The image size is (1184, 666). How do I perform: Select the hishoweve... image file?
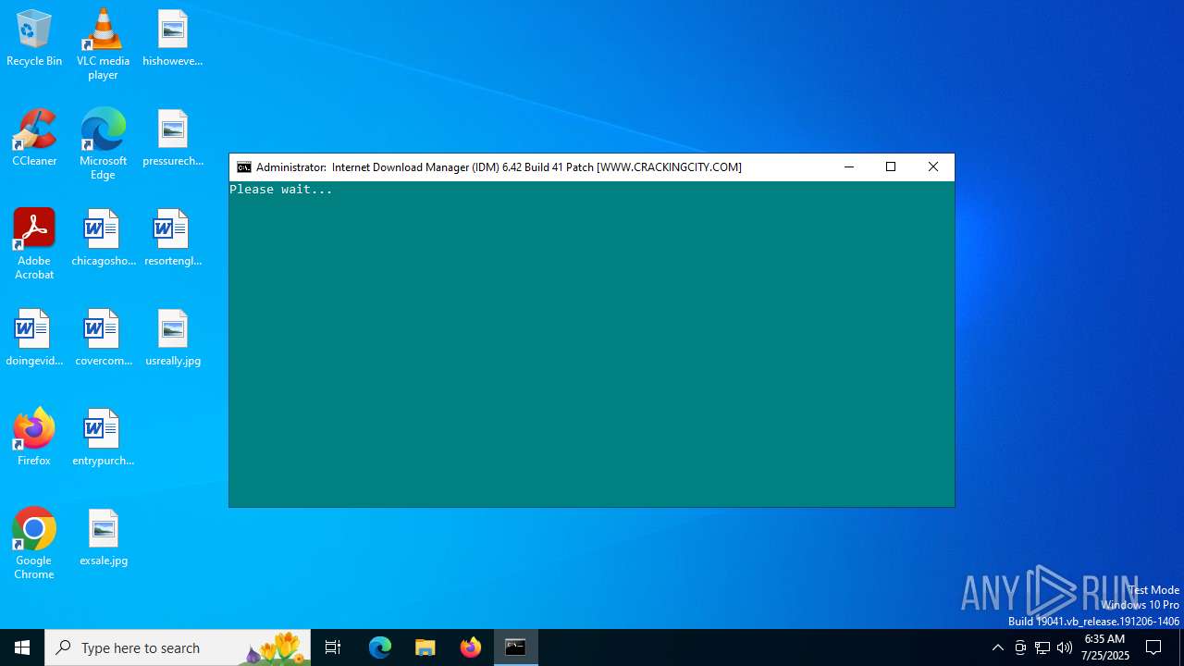pos(173,39)
